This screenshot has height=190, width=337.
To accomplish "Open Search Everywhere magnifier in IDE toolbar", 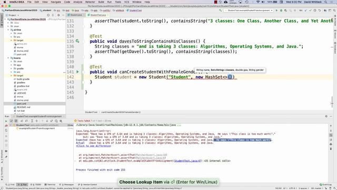I will tap(334, 11).
